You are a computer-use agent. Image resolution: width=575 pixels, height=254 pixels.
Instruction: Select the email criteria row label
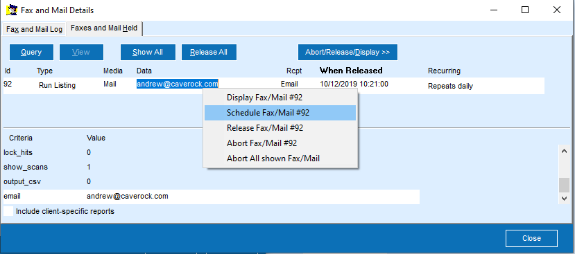point(12,196)
